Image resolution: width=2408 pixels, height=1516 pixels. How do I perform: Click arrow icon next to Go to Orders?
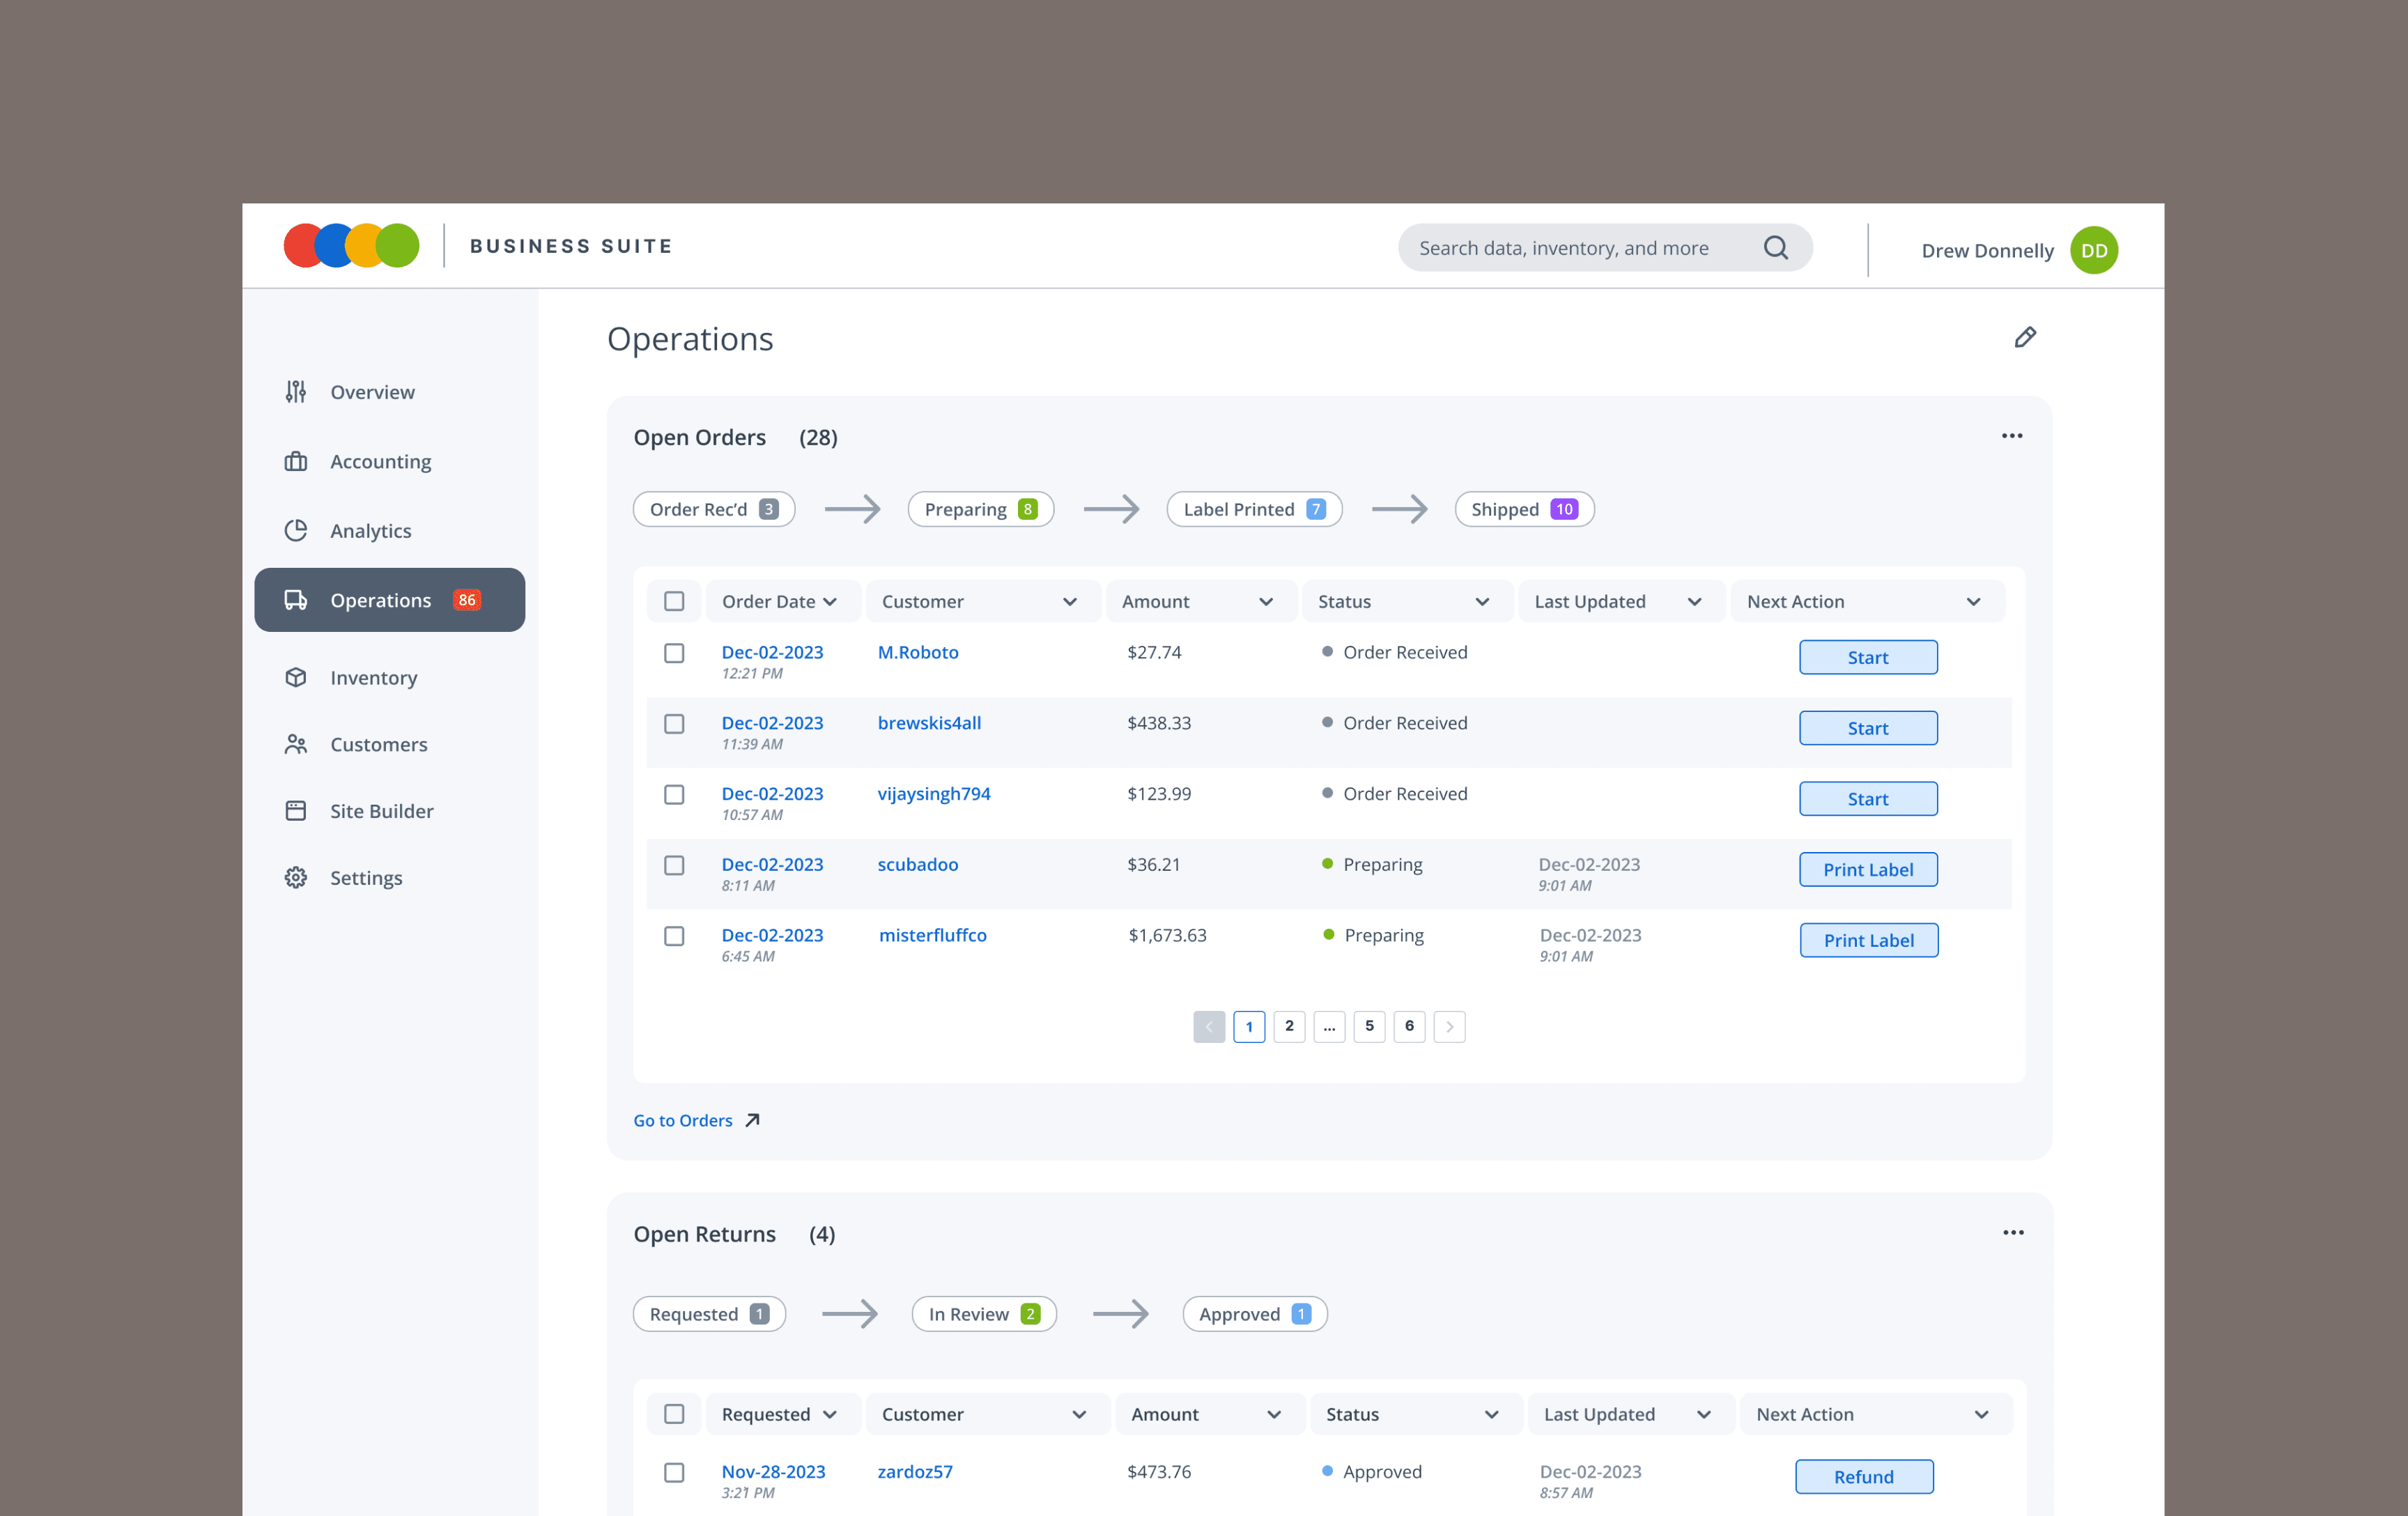pos(753,1120)
